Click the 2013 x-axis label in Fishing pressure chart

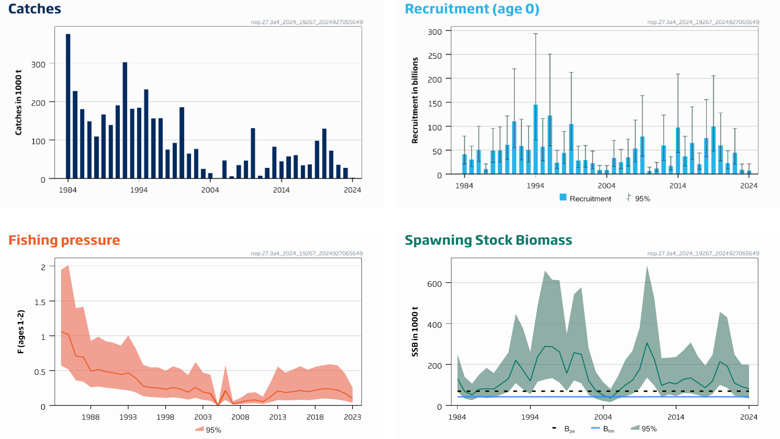coord(278,417)
